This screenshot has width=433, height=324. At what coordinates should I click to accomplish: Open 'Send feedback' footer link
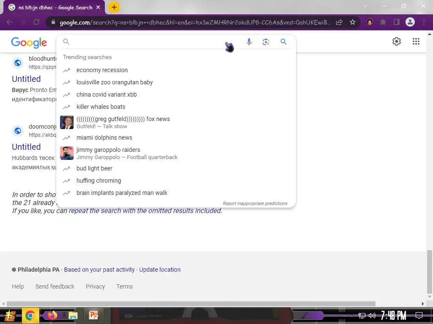(55, 286)
